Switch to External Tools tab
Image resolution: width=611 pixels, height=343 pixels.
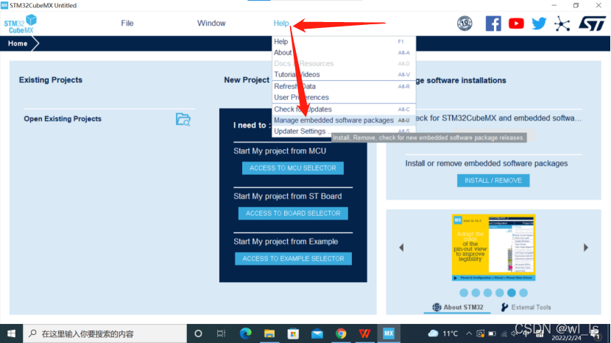526,307
